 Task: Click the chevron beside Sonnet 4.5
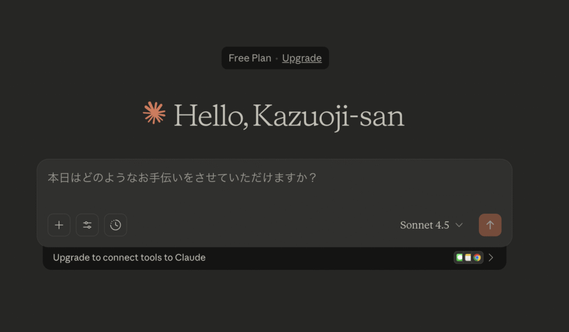pos(459,225)
